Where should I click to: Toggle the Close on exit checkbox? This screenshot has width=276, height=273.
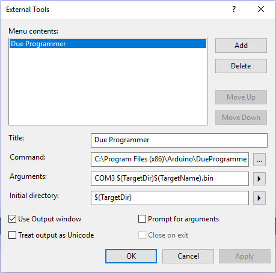tap(142, 235)
